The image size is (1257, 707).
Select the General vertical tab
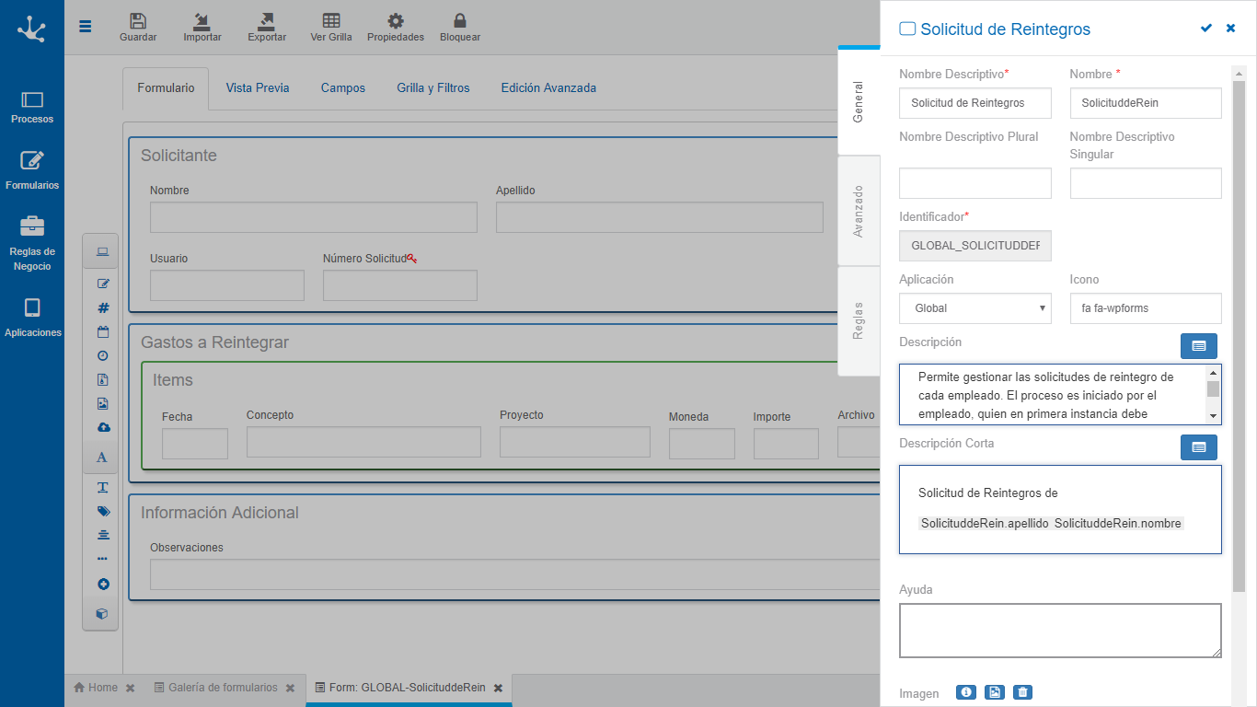[859, 101]
